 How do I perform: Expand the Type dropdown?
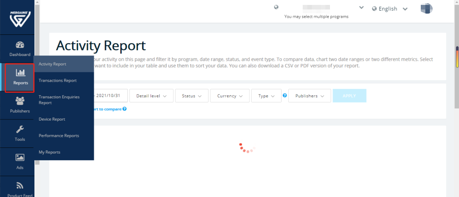(266, 96)
